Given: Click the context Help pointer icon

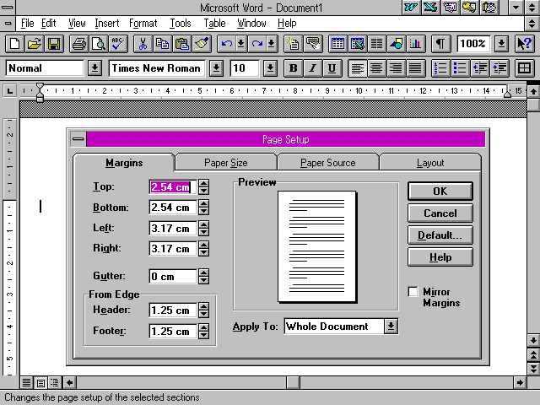Looking at the screenshot, I should (x=524, y=44).
